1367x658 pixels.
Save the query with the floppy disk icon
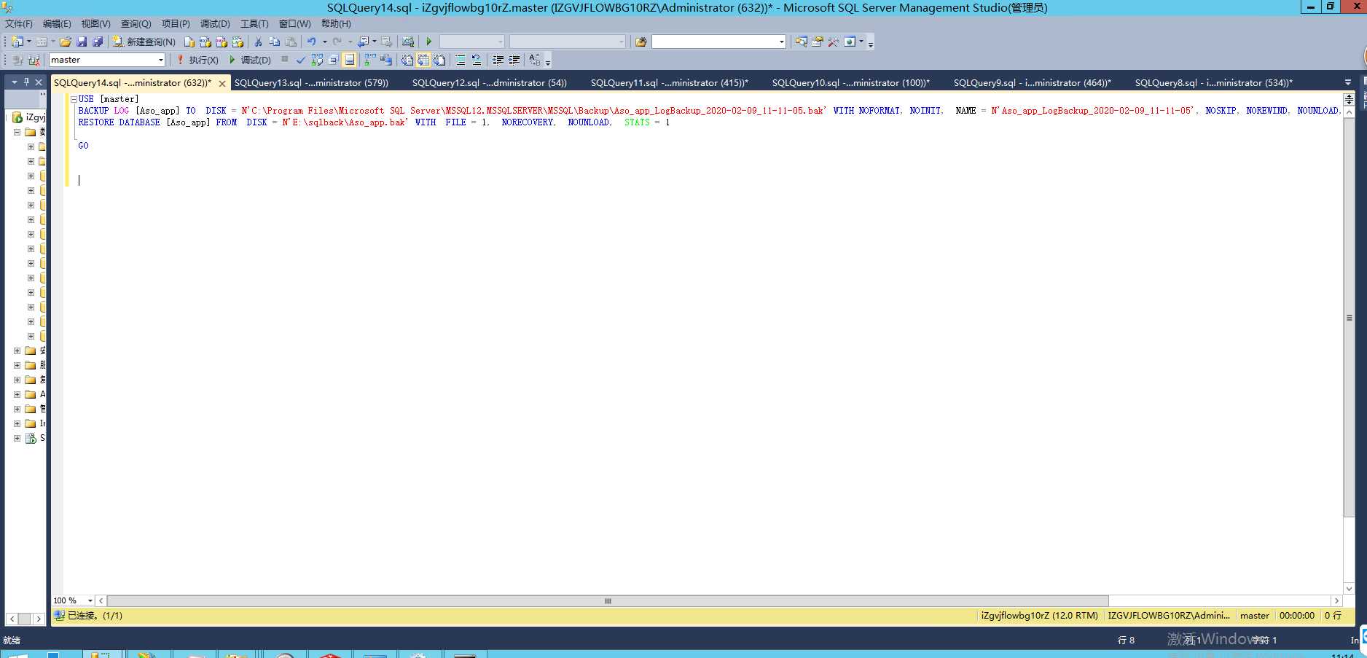(82, 42)
